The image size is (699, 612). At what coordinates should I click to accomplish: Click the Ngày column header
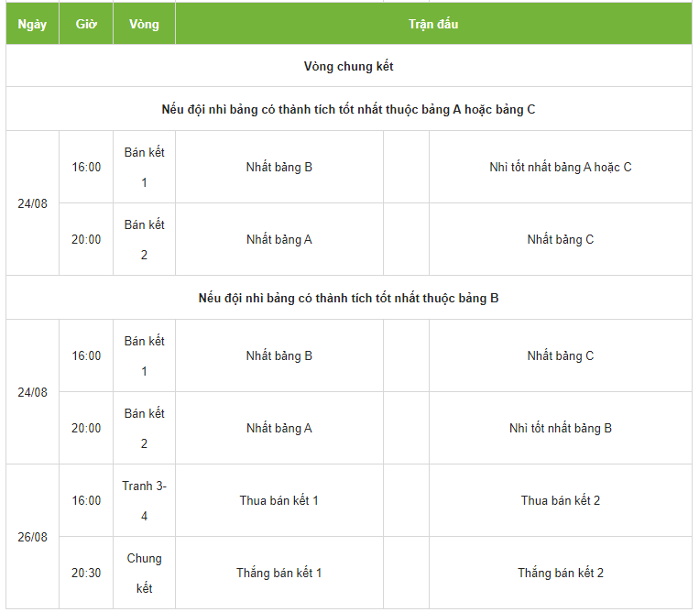click(x=32, y=24)
